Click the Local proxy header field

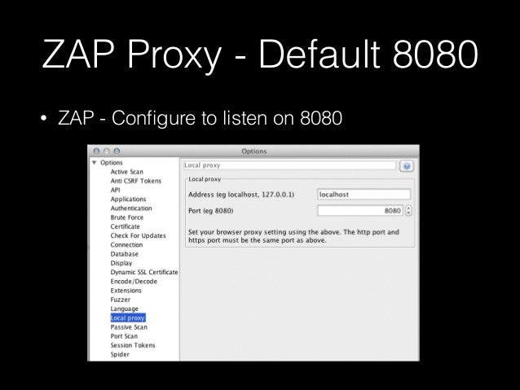pyautogui.click(x=289, y=165)
